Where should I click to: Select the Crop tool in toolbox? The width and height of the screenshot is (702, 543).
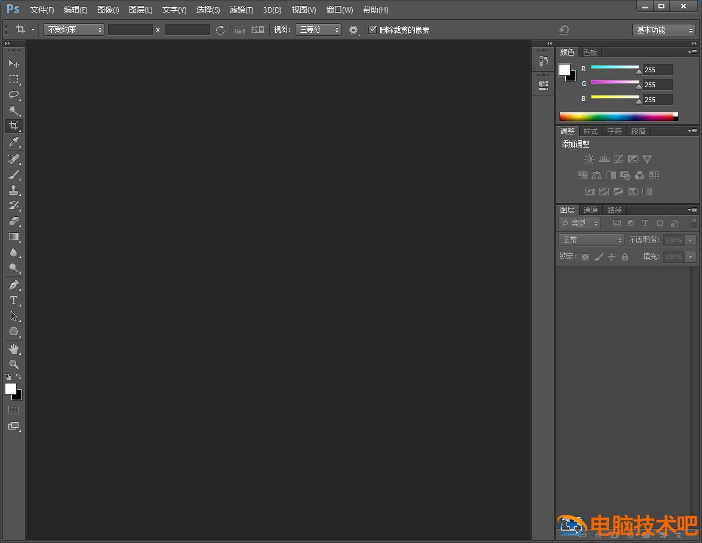(x=13, y=126)
